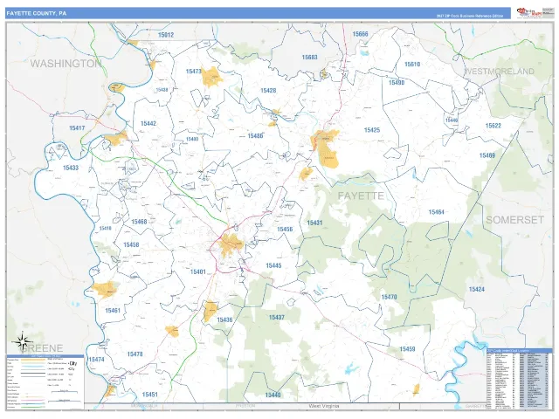This screenshot has width=559, height=419.
Task: Select ZIP code 15410 label
Action: 105,229
